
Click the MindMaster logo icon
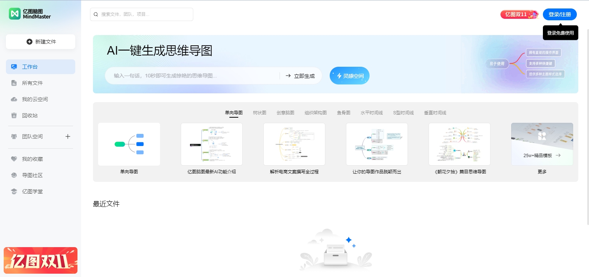[x=15, y=14]
